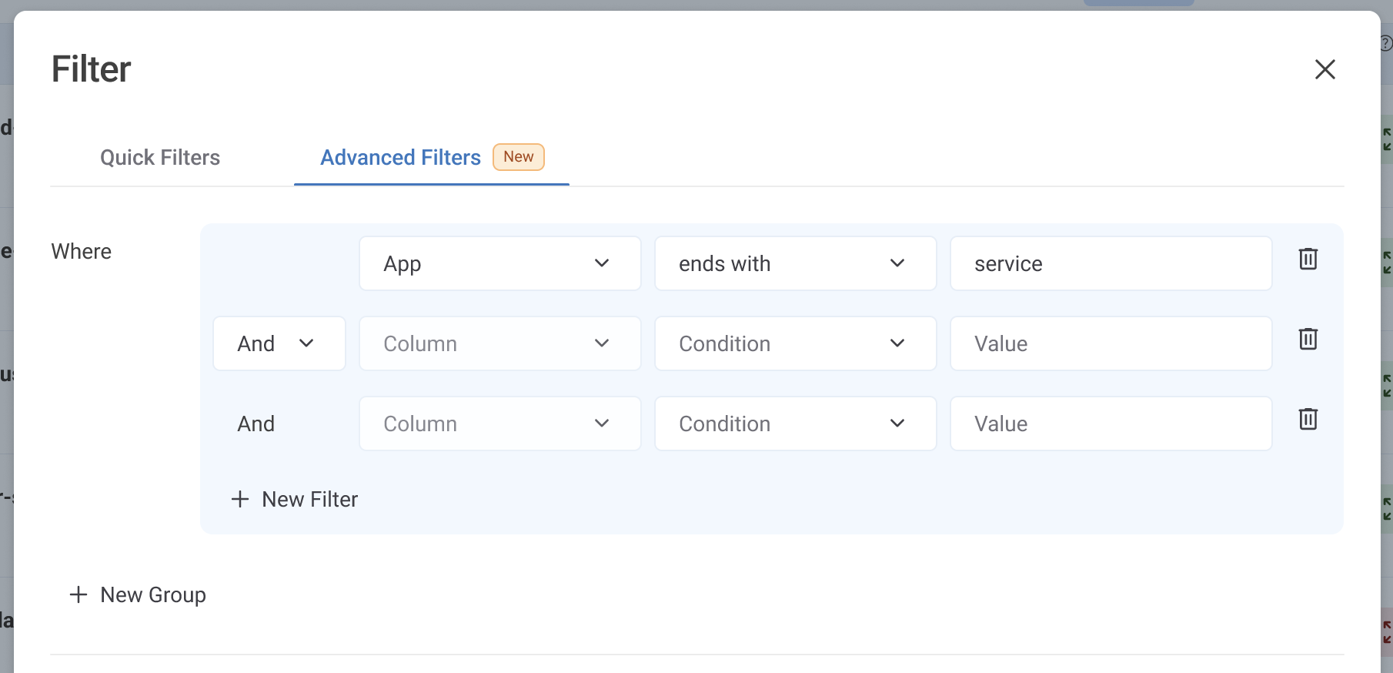The height and width of the screenshot is (673, 1393).
Task: Open the Condition dropdown in third row
Action: [795, 424]
